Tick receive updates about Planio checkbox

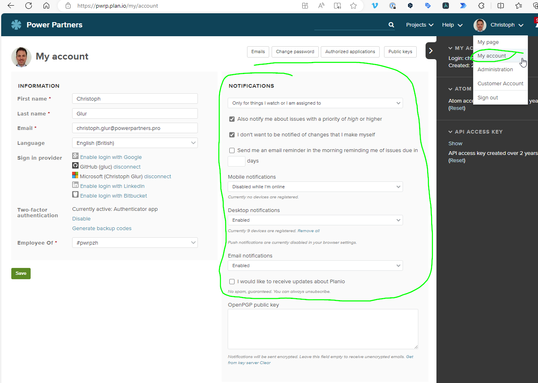pos(232,282)
